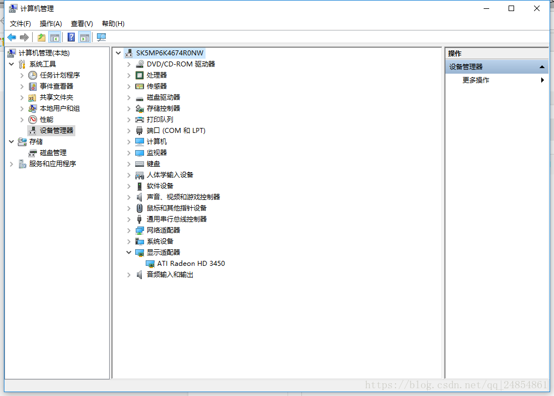This screenshot has width=554, height=396.
Task: Click the 传感器 icon
Action: pos(140,86)
